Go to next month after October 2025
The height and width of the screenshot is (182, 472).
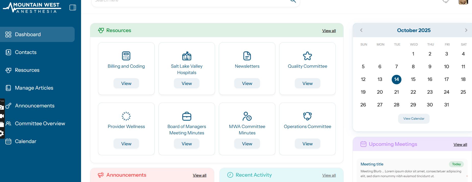(x=466, y=30)
